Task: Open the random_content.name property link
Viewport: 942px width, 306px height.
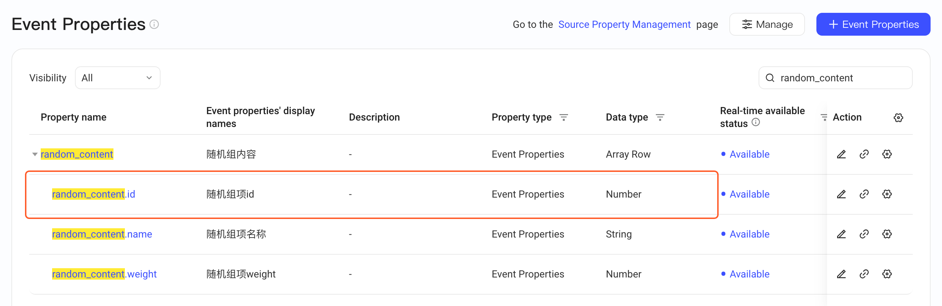Action: (102, 234)
